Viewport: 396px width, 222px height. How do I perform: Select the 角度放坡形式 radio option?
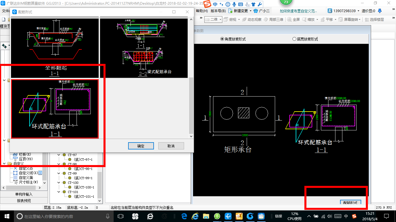point(233,39)
